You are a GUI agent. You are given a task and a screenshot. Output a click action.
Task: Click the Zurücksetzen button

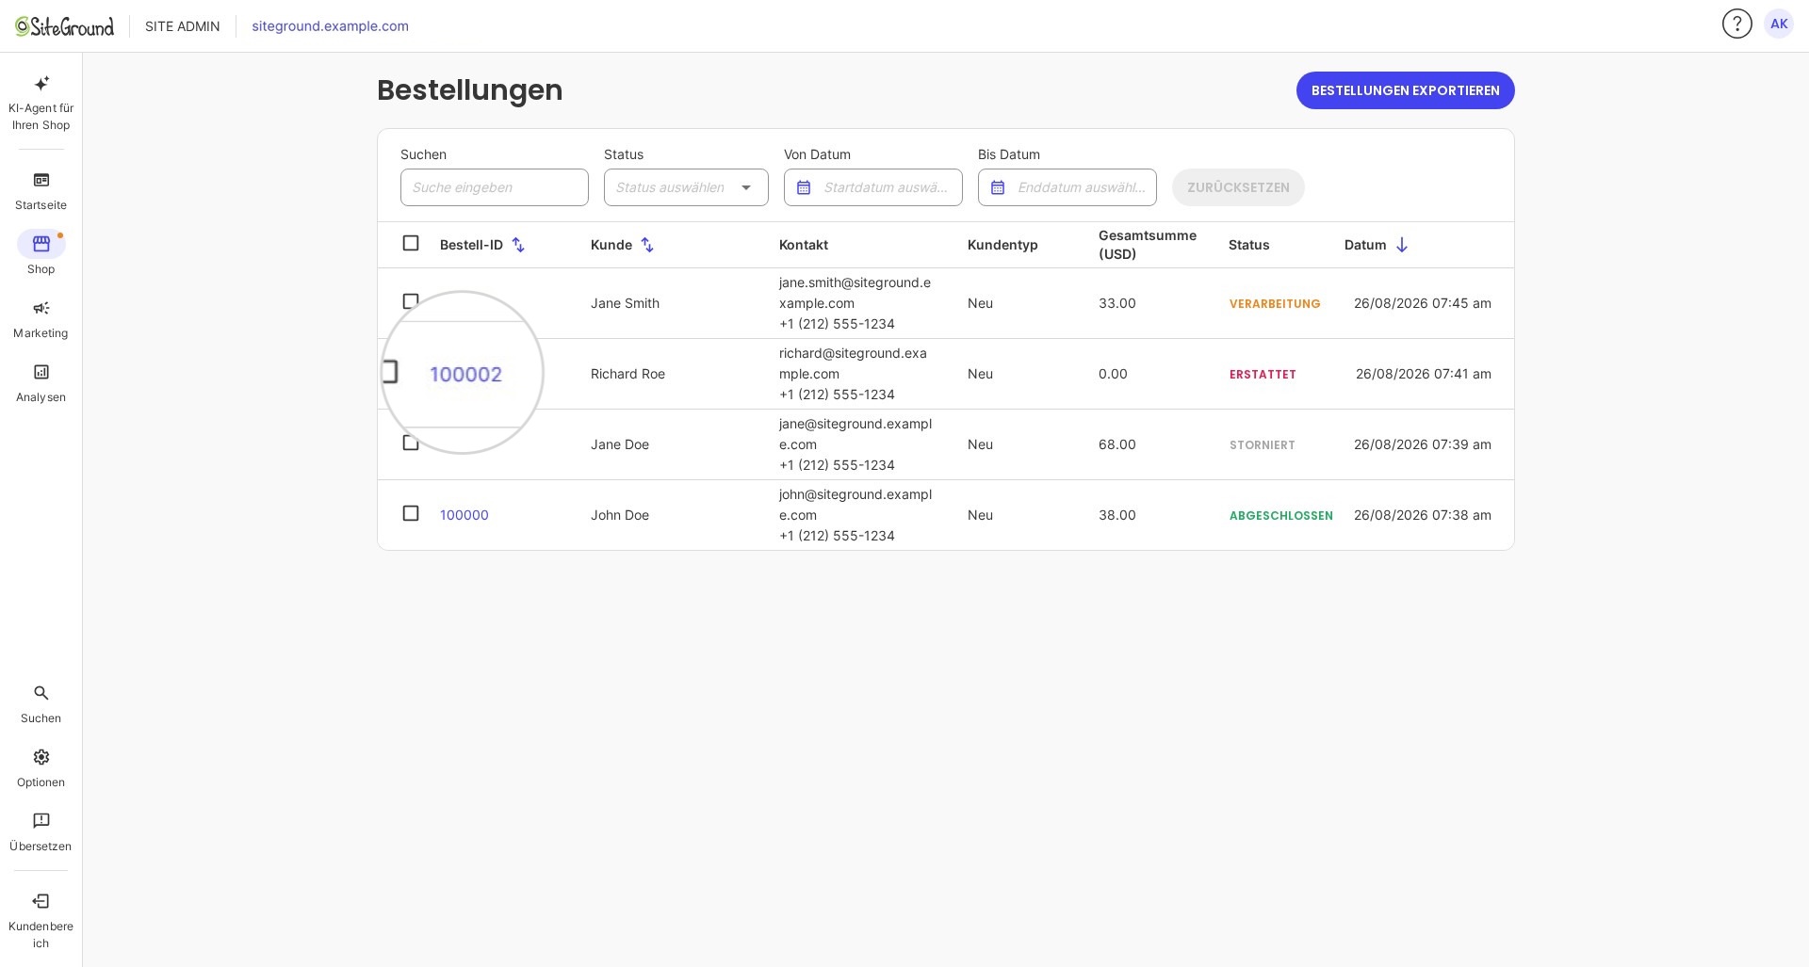click(1238, 187)
